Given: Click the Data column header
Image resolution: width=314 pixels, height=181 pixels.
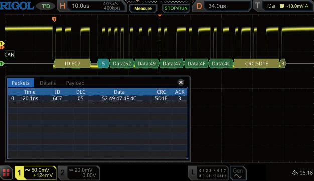Looking at the screenshot, I should (119, 92).
